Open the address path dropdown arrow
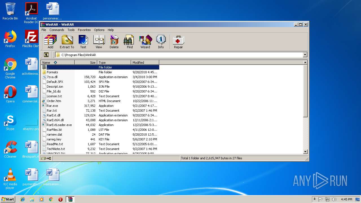Image resolution: width=361 pixels, height=203 pixels. 305,55
